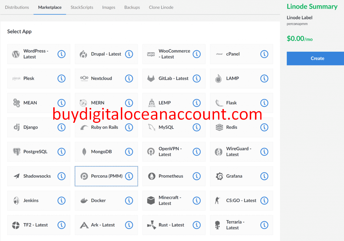
Task: Select the MongoDB leaf icon
Action: coord(83,152)
